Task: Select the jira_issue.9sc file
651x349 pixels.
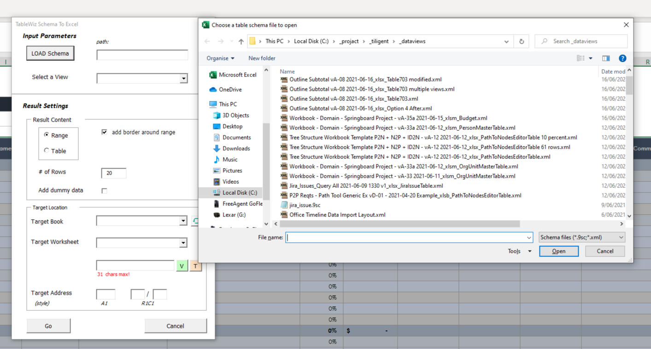Action: (305, 205)
